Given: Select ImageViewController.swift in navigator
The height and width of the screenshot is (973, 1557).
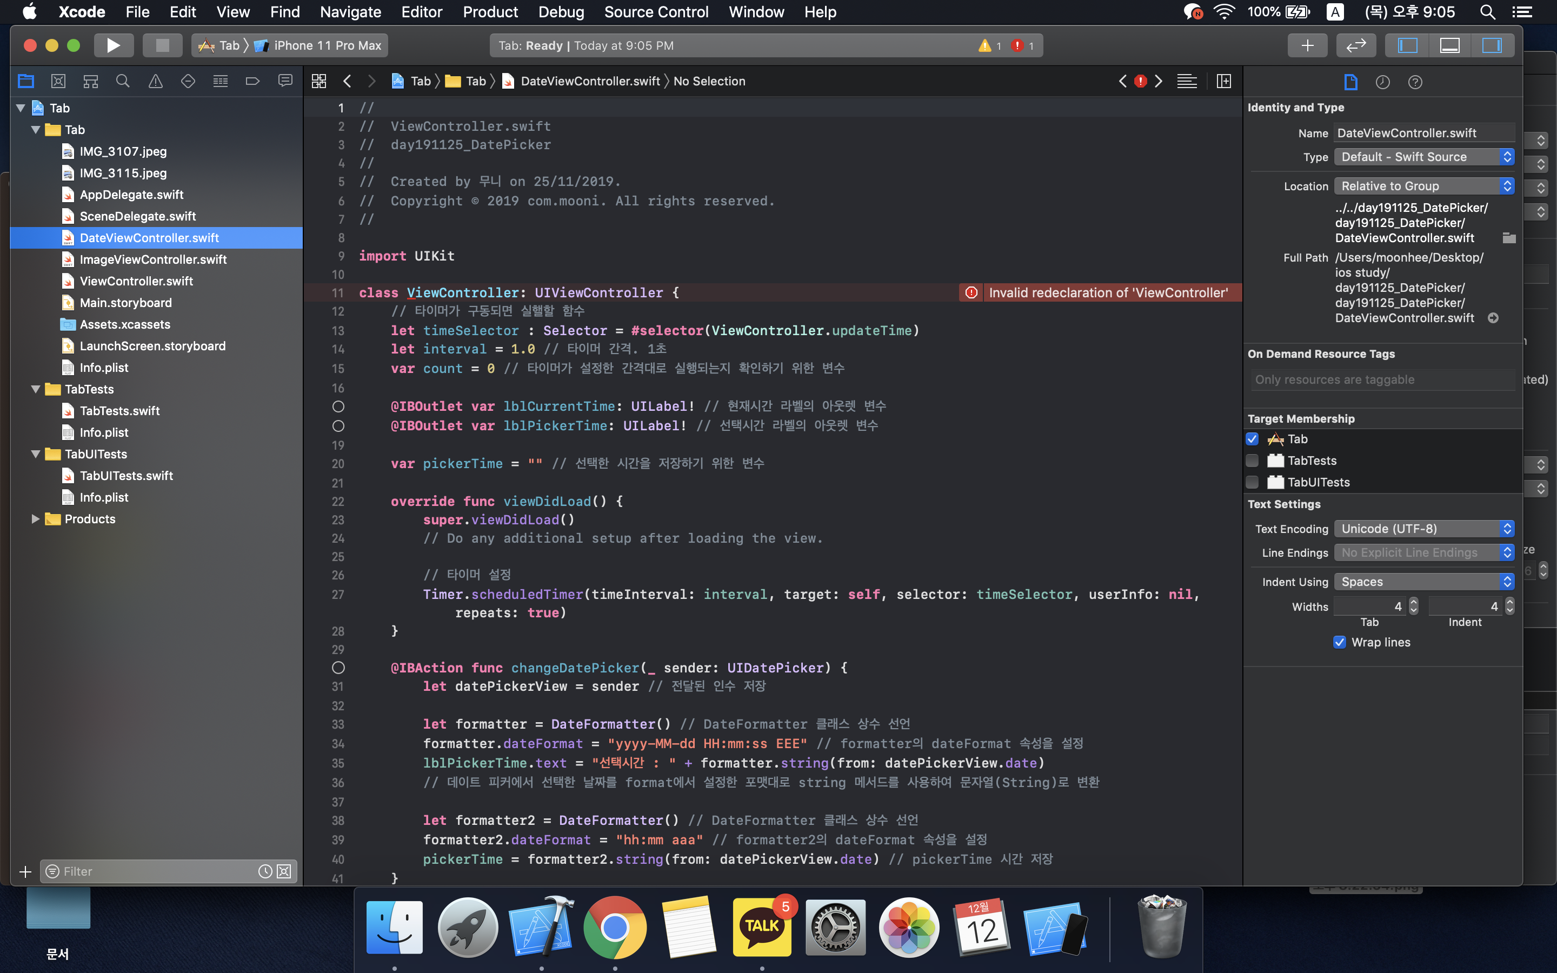Looking at the screenshot, I should click(152, 259).
